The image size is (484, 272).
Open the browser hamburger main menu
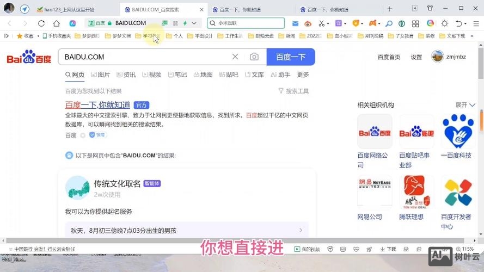(476, 23)
